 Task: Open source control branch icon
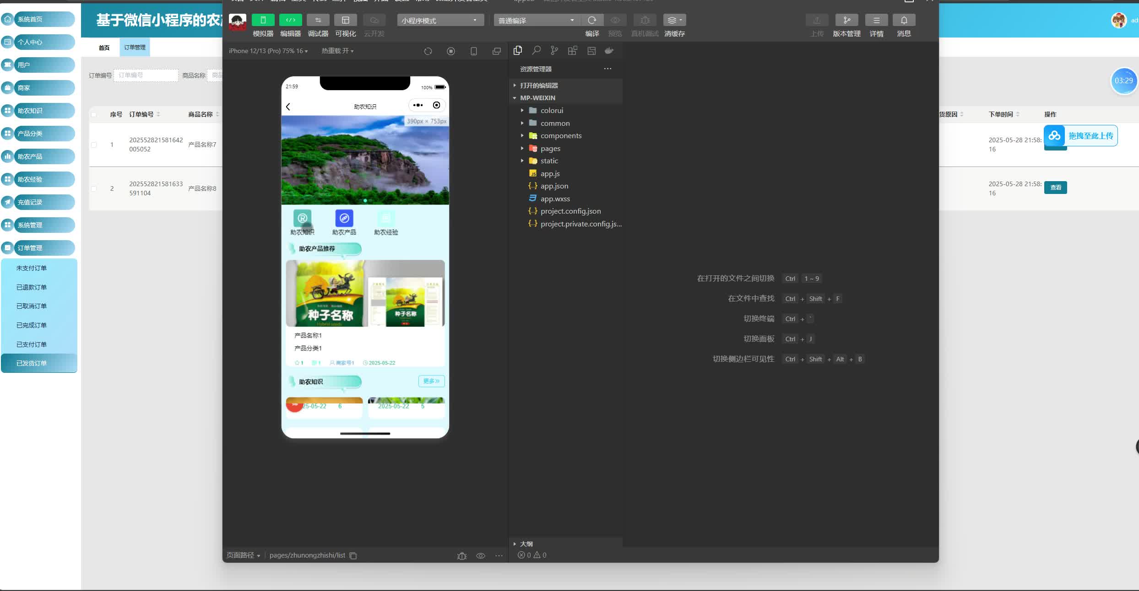click(554, 50)
